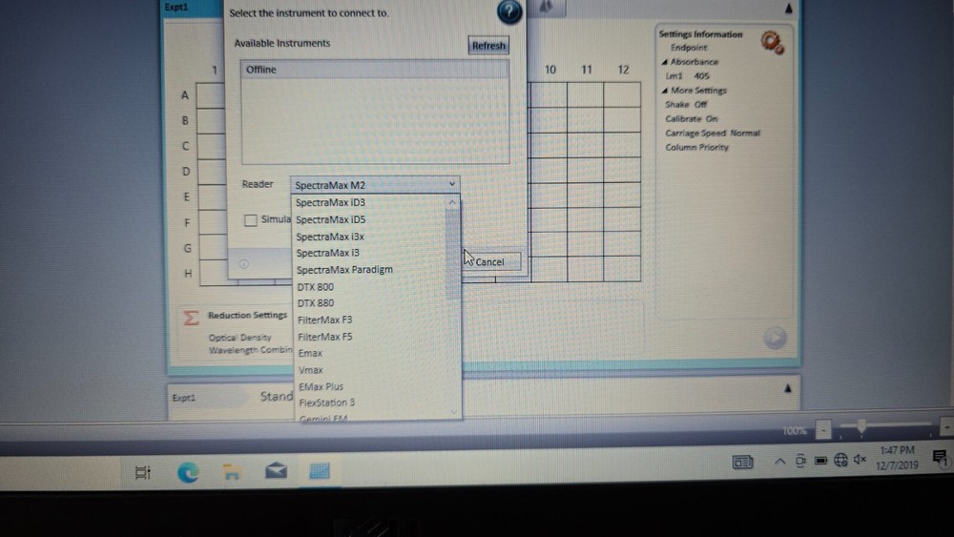Collapse the More Settings section

tap(665, 91)
